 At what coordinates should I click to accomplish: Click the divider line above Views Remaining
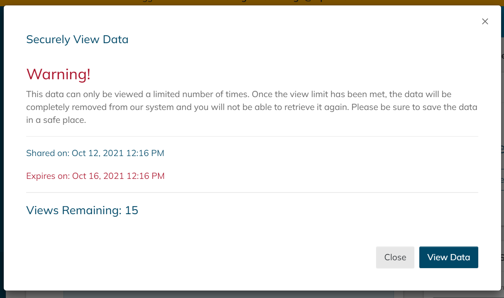tap(252, 193)
